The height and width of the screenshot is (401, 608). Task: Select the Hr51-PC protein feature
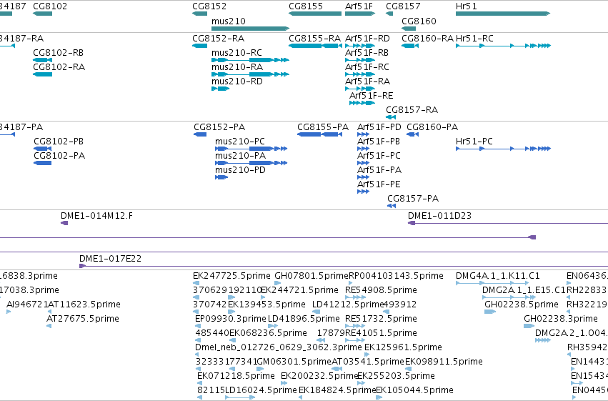point(503,149)
